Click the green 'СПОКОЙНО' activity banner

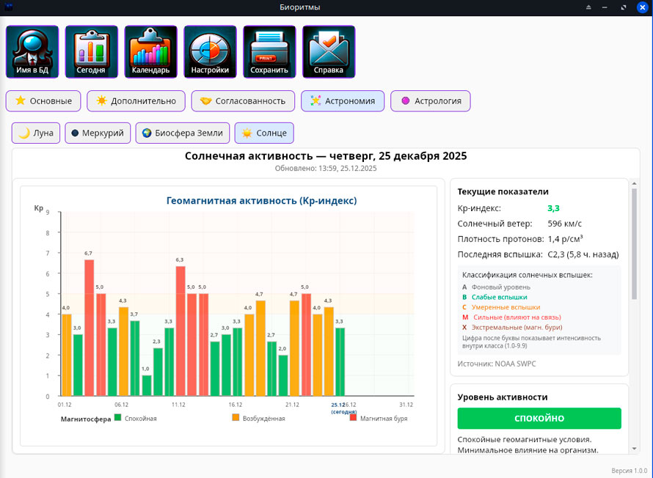pos(539,419)
